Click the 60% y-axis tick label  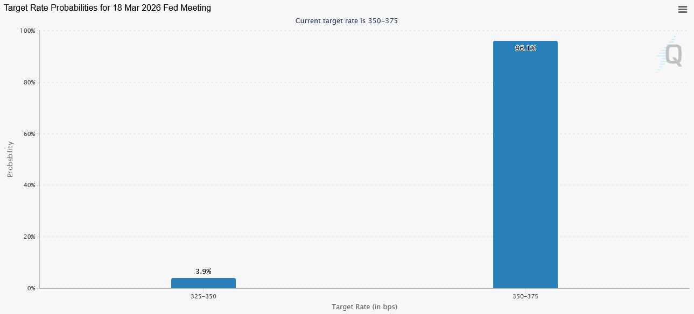pos(29,134)
